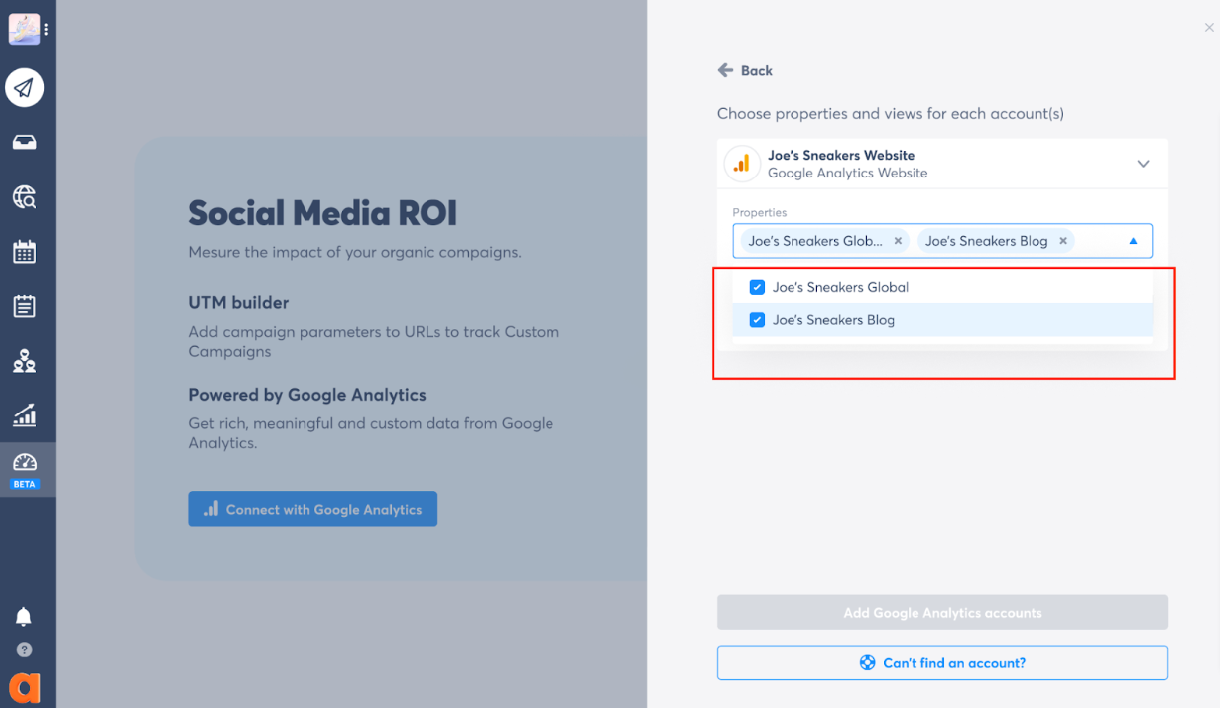Open the bar chart Analytics icon

pos(24,414)
